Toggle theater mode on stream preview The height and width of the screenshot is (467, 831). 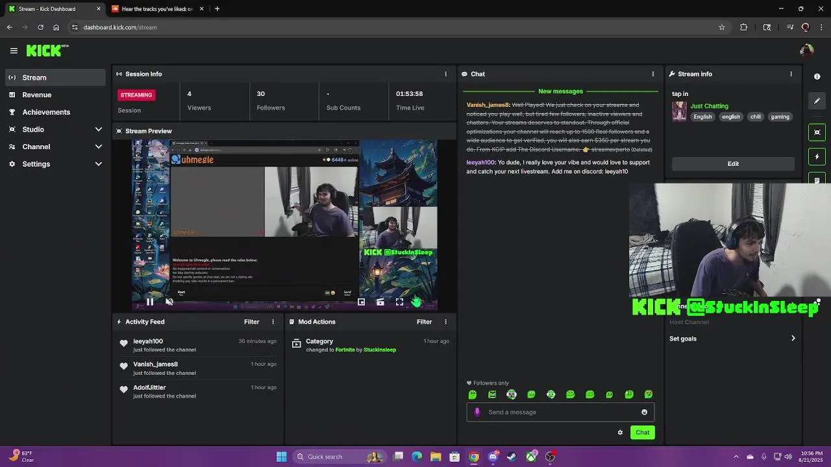[x=380, y=302]
